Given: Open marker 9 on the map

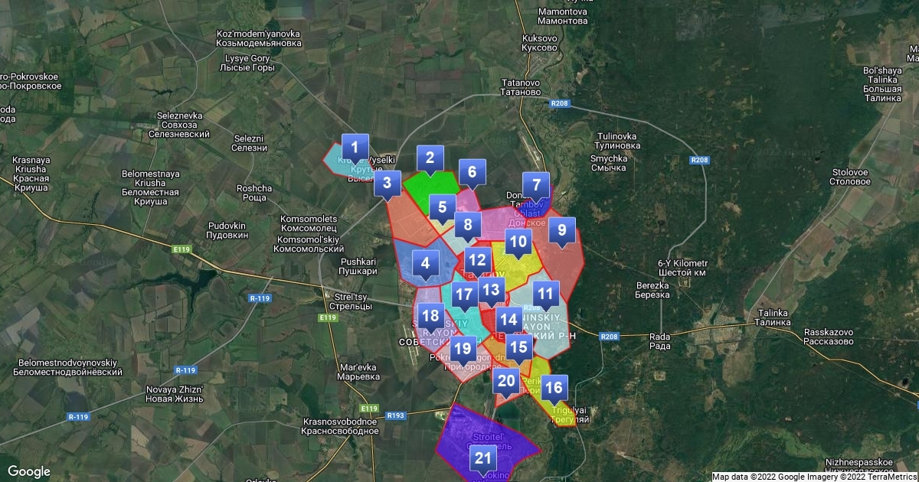Looking at the screenshot, I should tap(426, 264).
